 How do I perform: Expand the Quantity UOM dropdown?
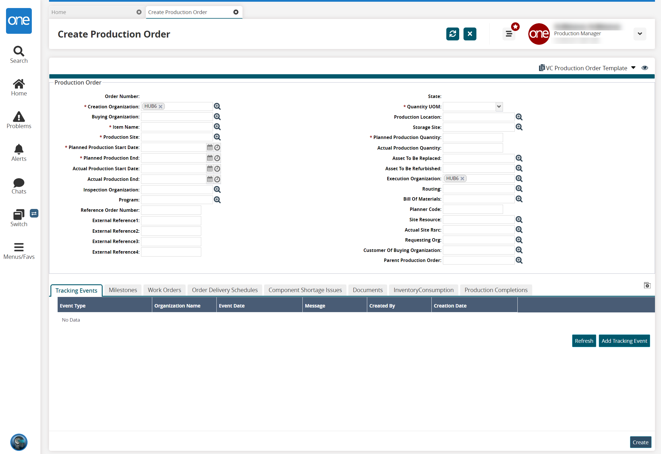[499, 107]
